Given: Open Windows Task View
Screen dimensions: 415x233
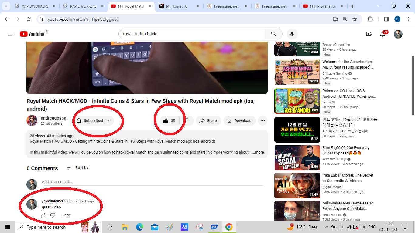Looking at the screenshot, I should [x=110, y=227].
